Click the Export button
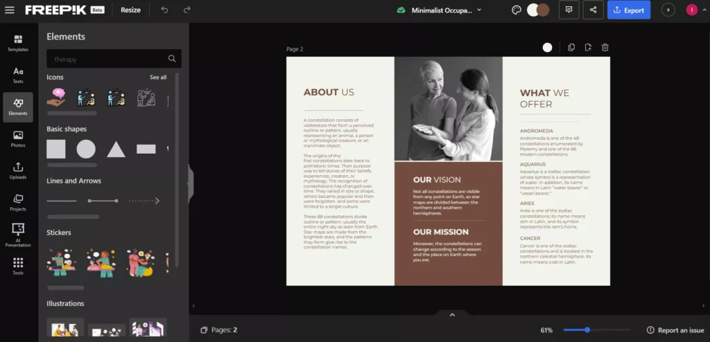 point(628,10)
